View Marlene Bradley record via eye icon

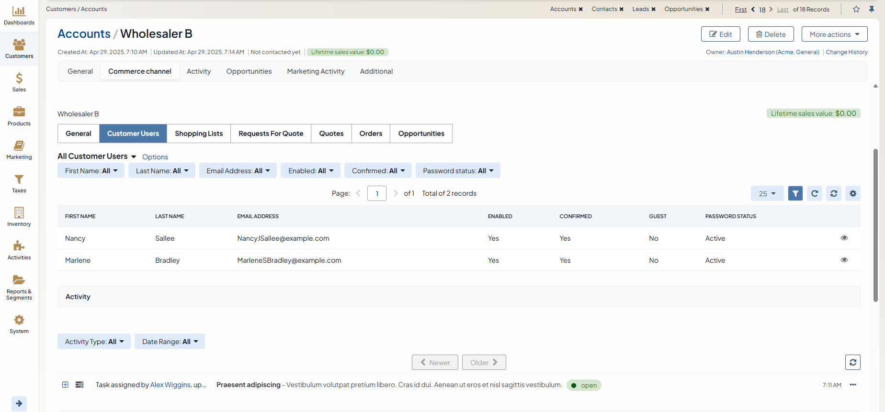click(x=844, y=260)
